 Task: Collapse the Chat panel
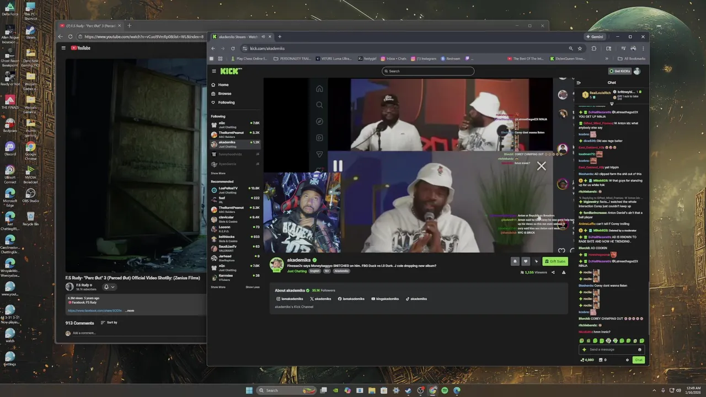point(579,83)
